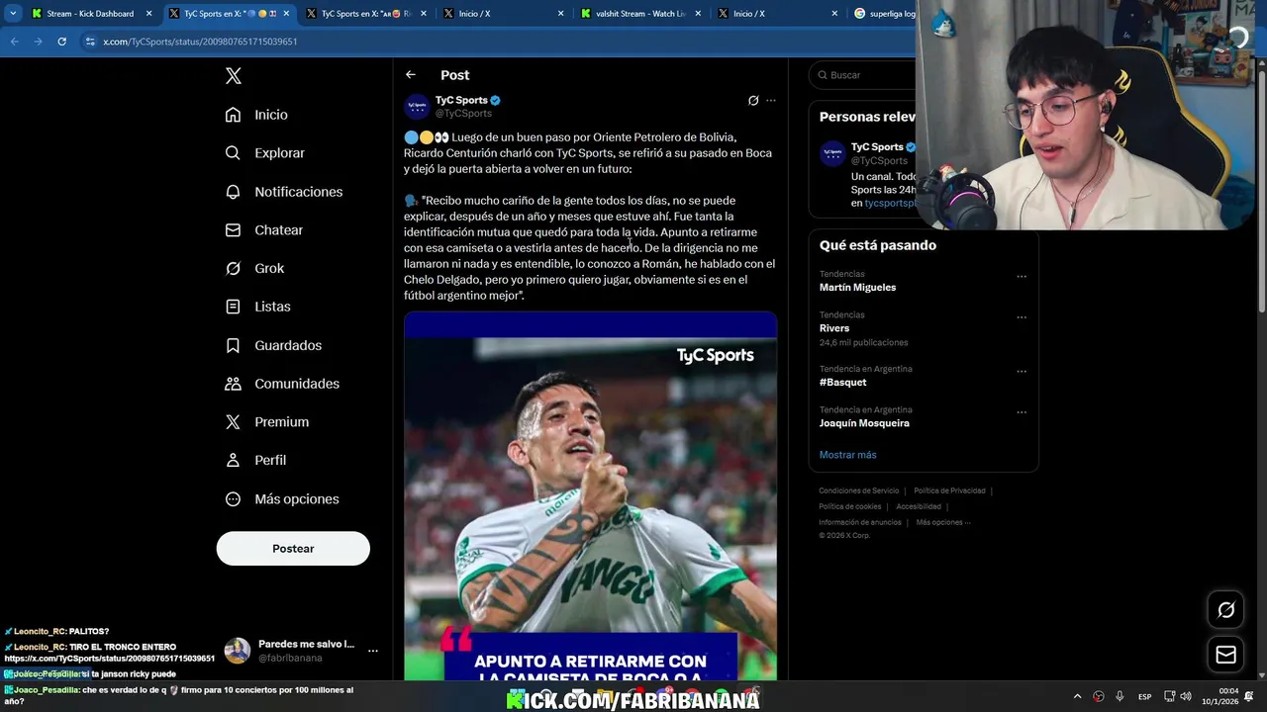Click the browser address bar URL
Image resolution: width=1267 pixels, height=712 pixels.
tap(200, 42)
